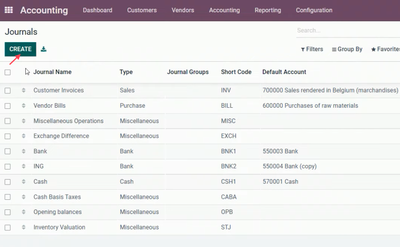This screenshot has height=247, width=400.
Task: Open the Accounting menu in the navbar
Action: point(224,10)
